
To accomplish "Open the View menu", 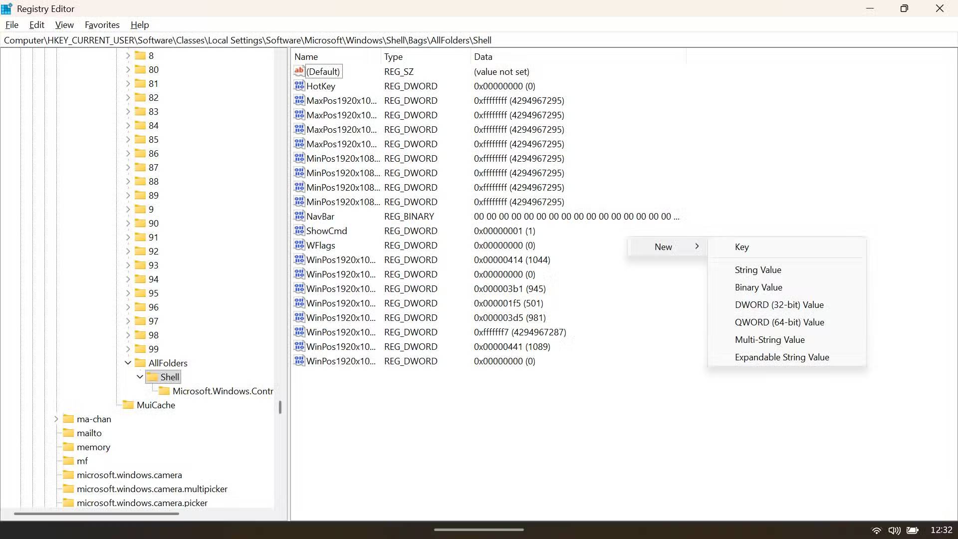I will (x=64, y=24).
